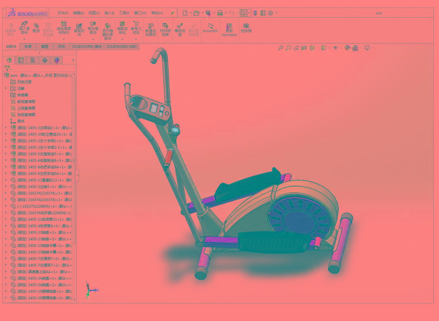Click the Zoom to Fit magnifier icon
This screenshot has height=321, width=439.
[281, 48]
